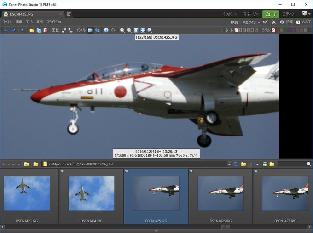Viewport: 313px width, 233px height.
Task: Go up one folder icon in browser bar
Action: 27,164
